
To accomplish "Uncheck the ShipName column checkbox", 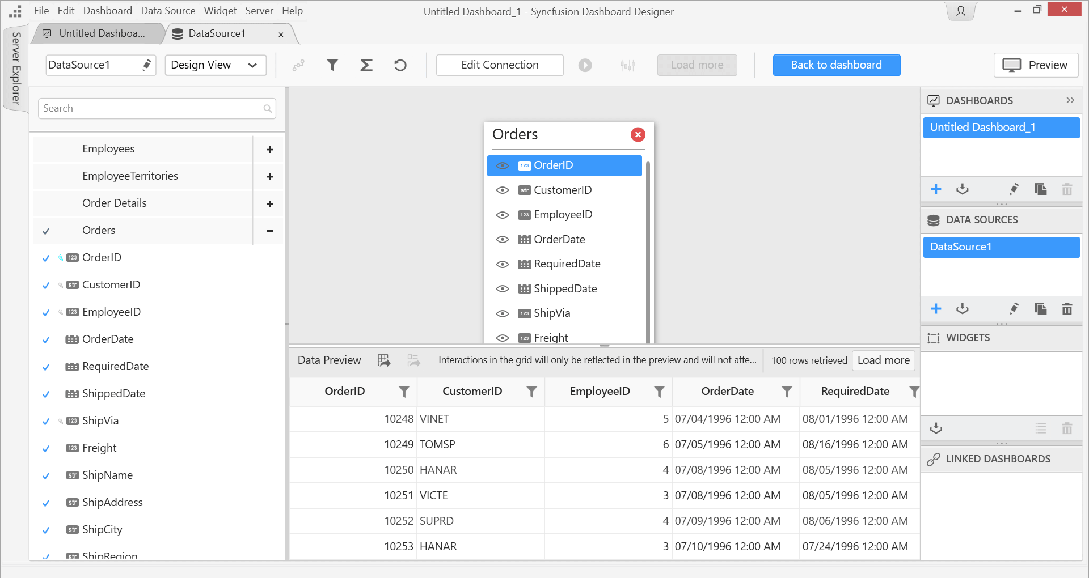I will pyautogui.click(x=46, y=475).
